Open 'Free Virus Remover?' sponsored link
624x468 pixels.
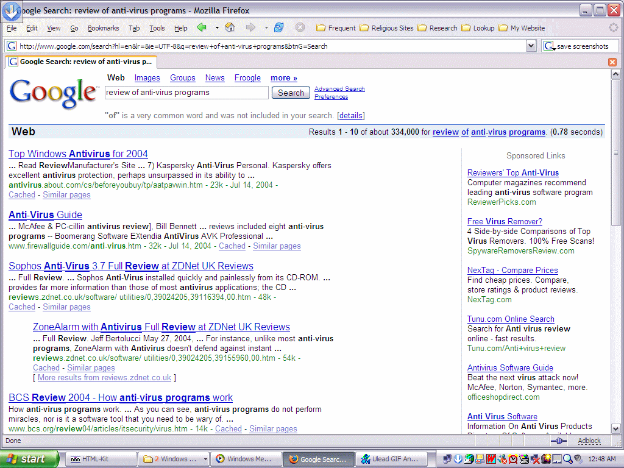(505, 222)
